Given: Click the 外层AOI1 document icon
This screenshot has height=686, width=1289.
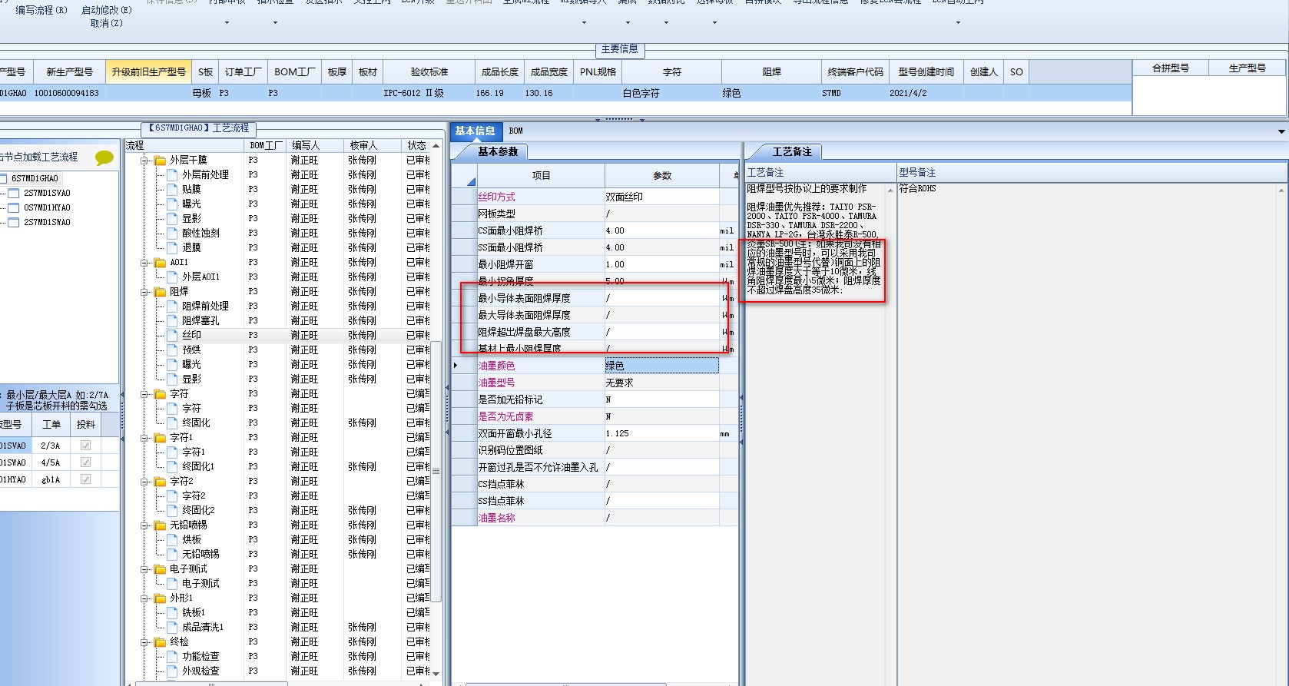Looking at the screenshot, I should 172,277.
